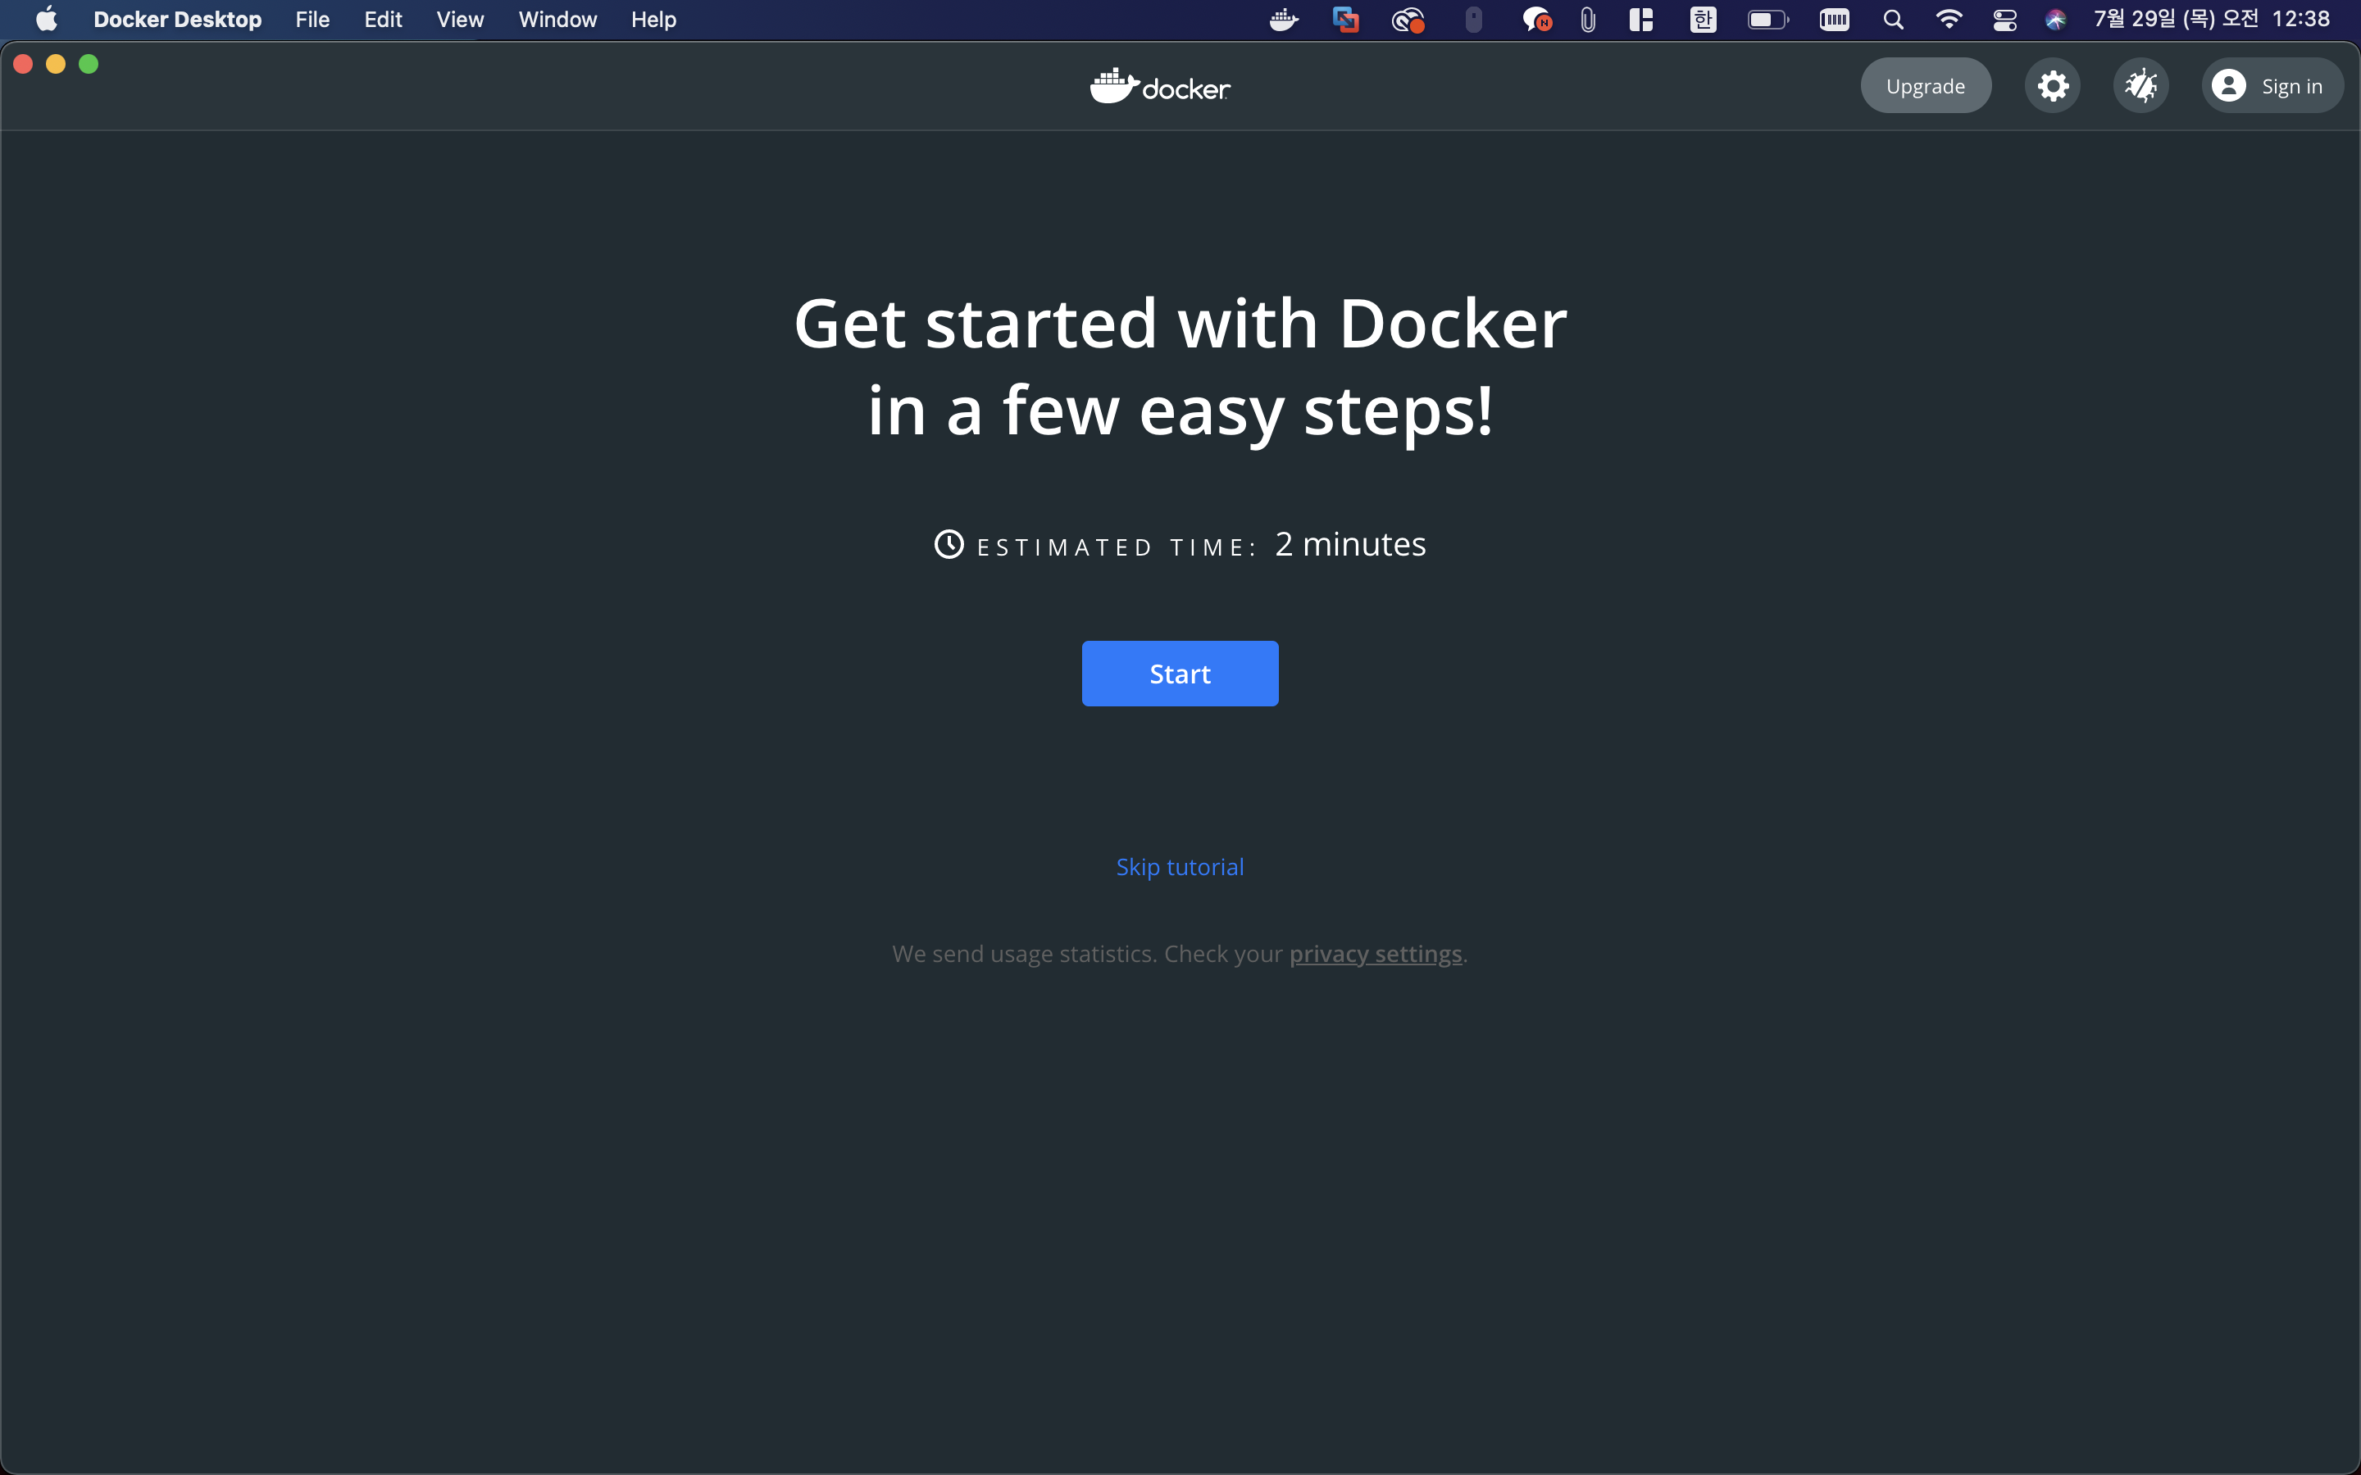The width and height of the screenshot is (2361, 1475).
Task: Click the troubleshoot bug icon
Action: tap(2140, 86)
